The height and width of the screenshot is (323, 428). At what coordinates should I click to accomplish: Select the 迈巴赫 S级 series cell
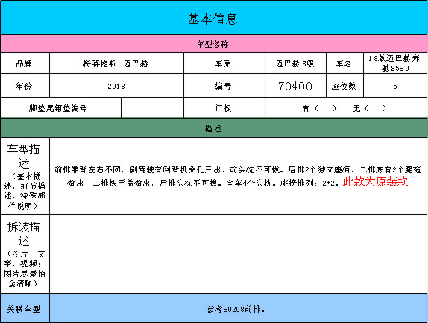[295, 63]
